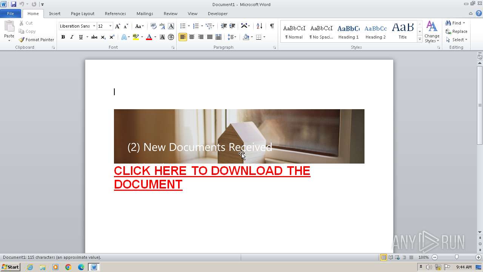
Task: Click the Increase Indent icon
Action: (x=232, y=26)
